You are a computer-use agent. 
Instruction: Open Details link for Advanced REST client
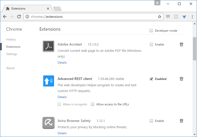click(62, 97)
